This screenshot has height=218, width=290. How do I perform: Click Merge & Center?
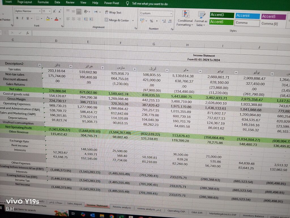coord(117,20)
